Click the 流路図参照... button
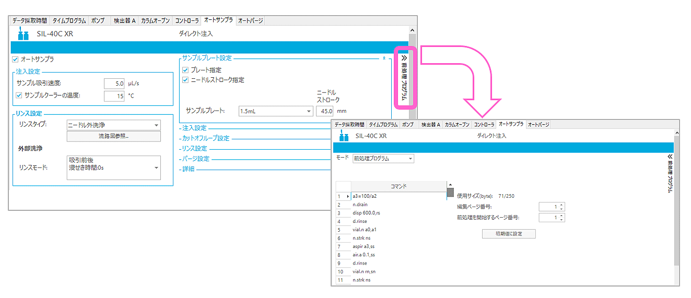The width and height of the screenshot is (691, 298). click(x=113, y=137)
